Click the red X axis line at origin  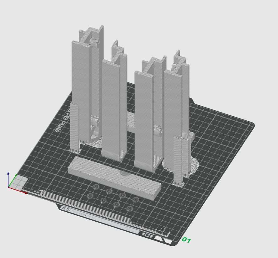[17, 190]
